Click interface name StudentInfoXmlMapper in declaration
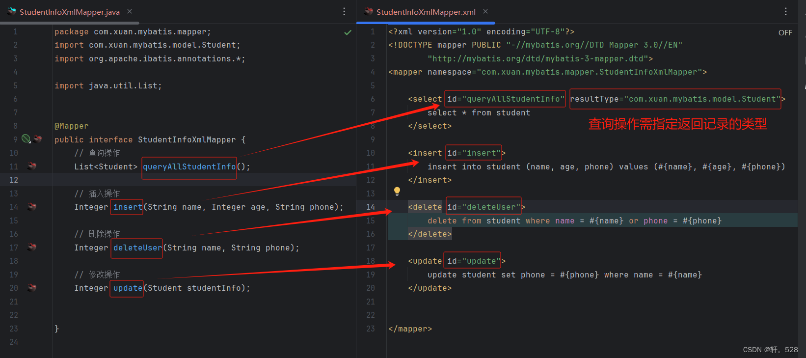The width and height of the screenshot is (806, 358). [x=187, y=139]
